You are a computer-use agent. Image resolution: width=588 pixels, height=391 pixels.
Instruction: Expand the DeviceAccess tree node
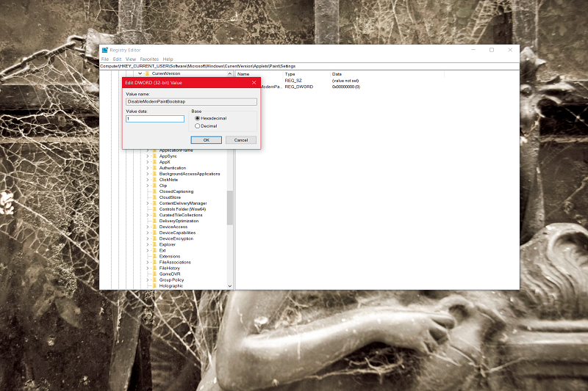[x=148, y=227]
